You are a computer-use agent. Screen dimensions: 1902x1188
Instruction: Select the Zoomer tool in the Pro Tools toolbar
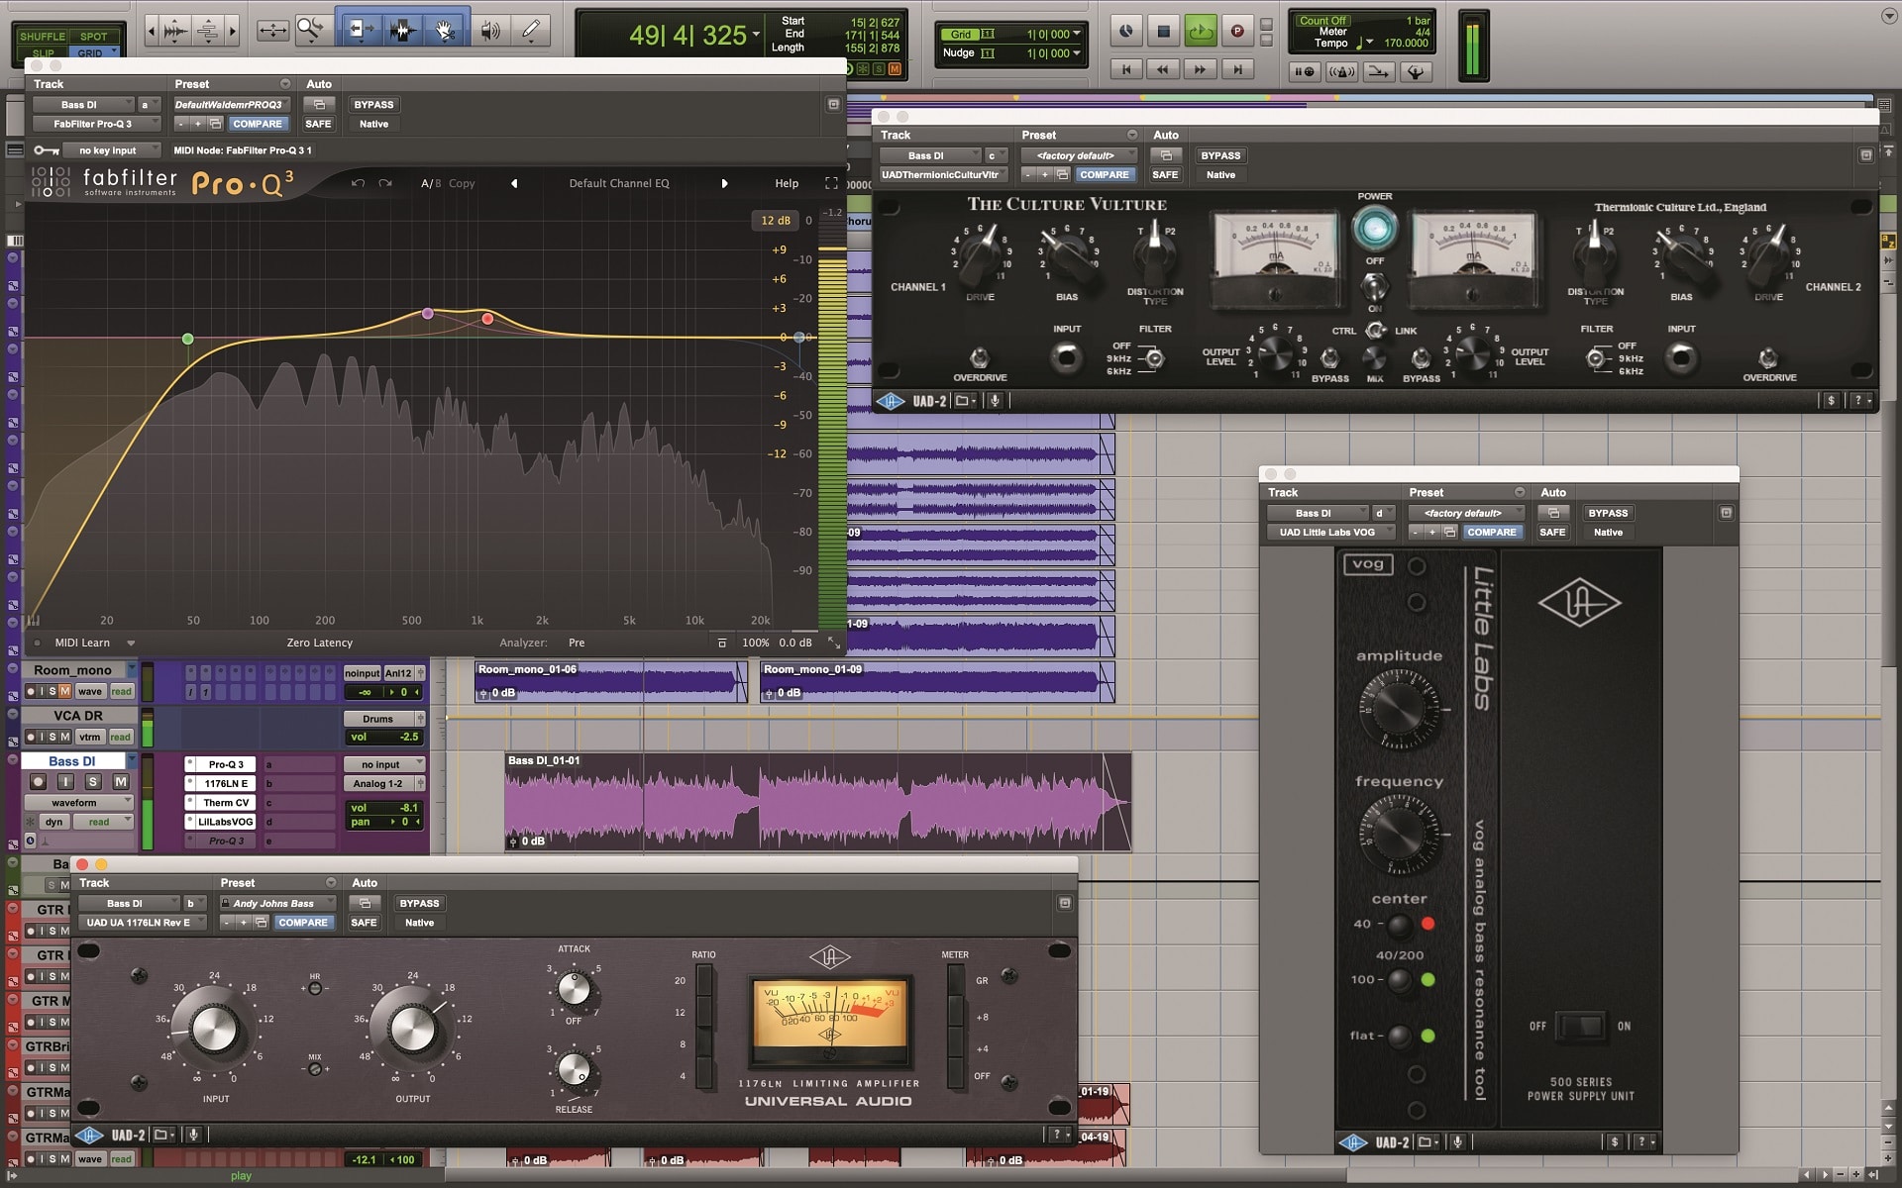[310, 30]
